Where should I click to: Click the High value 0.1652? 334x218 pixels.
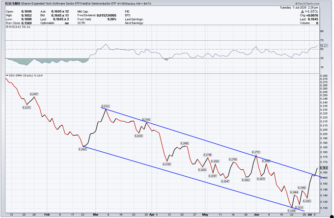click(x=27, y=15)
